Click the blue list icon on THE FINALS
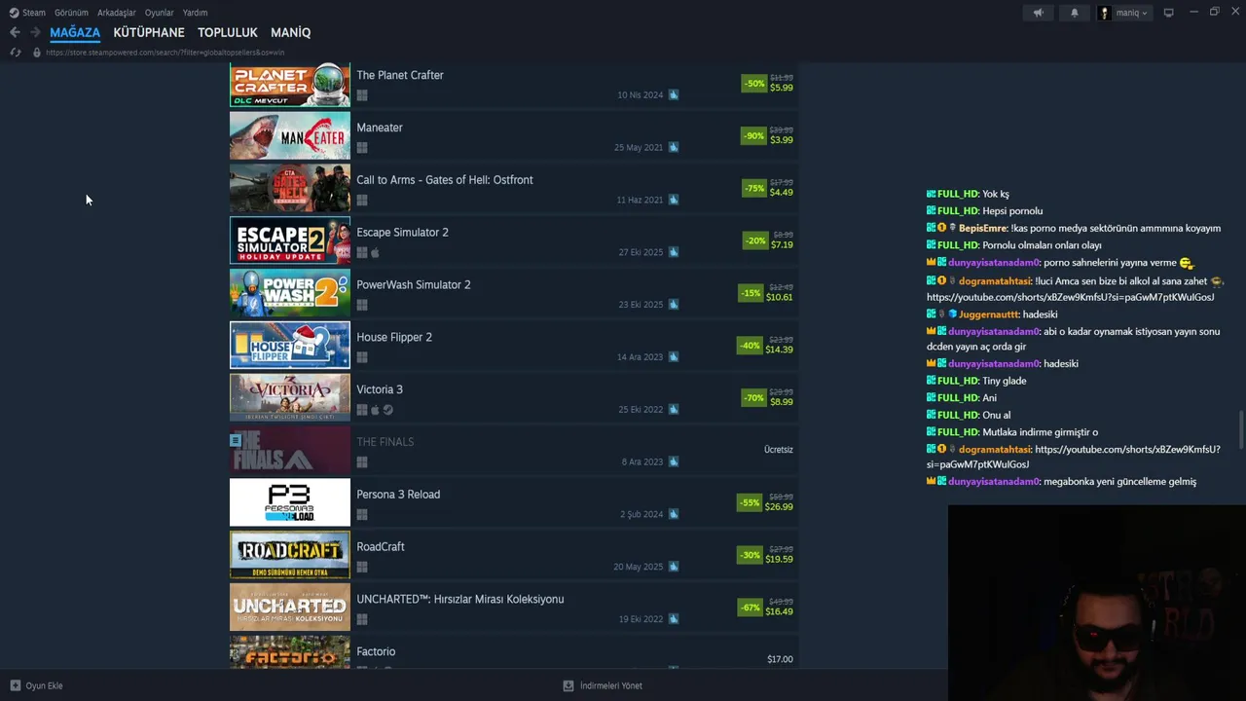The image size is (1246, 701). [235, 440]
